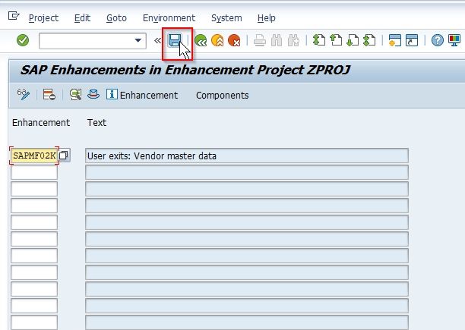
Task: Click the green Enter checkmark icon
Action: coord(23,40)
